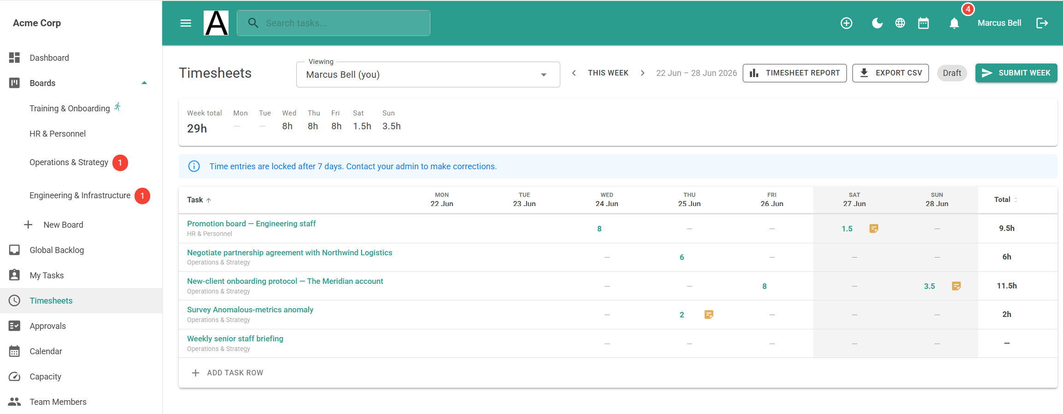Click the running figure icon beside Training & Onboarding
Image resolution: width=1063 pixels, height=414 pixels.
click(118, 107)
